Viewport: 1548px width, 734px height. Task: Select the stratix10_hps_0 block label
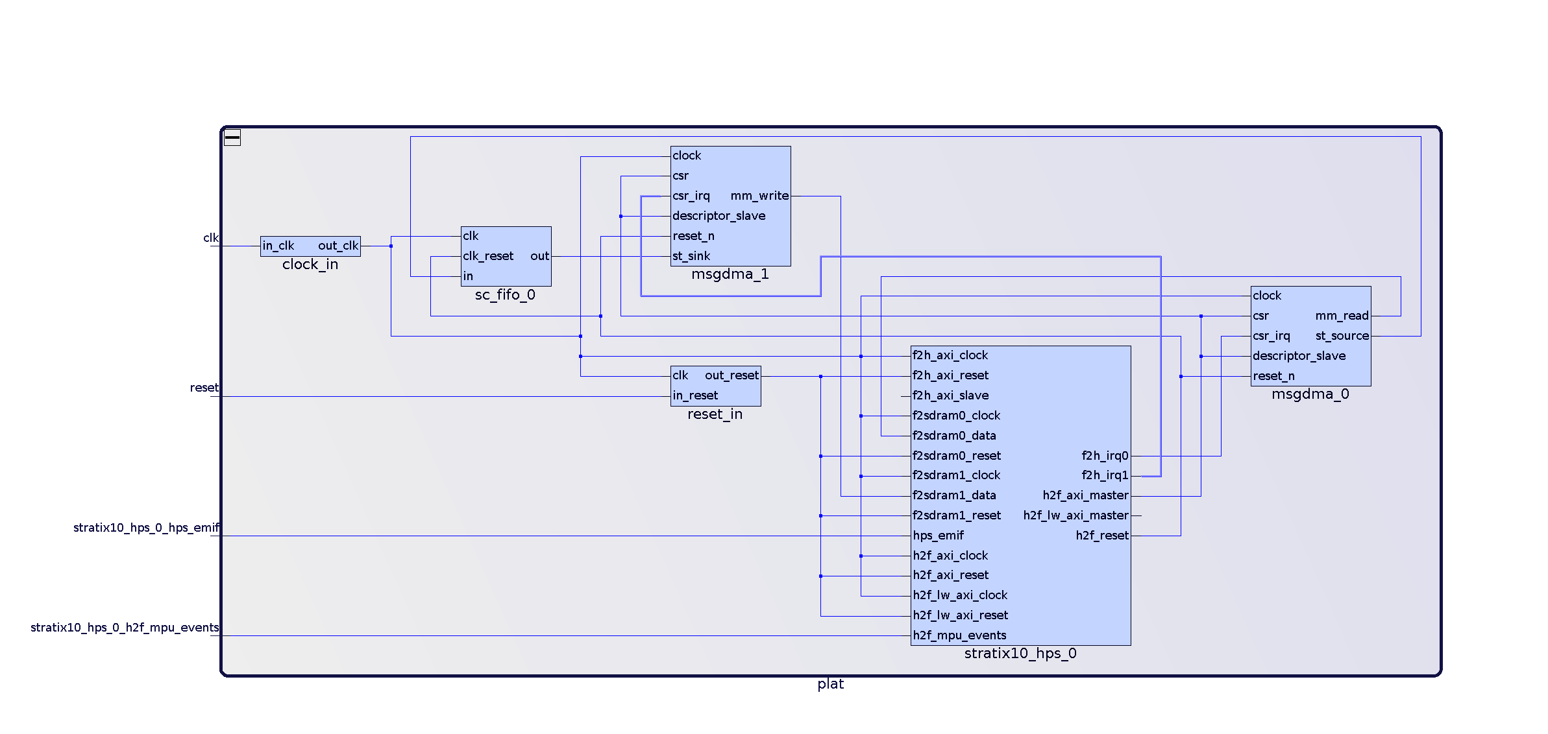(1020, 654)
